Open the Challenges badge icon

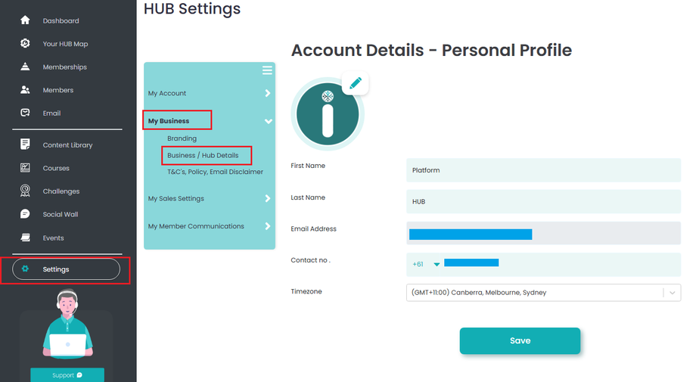pyautogui.click(x=25, y=191)
